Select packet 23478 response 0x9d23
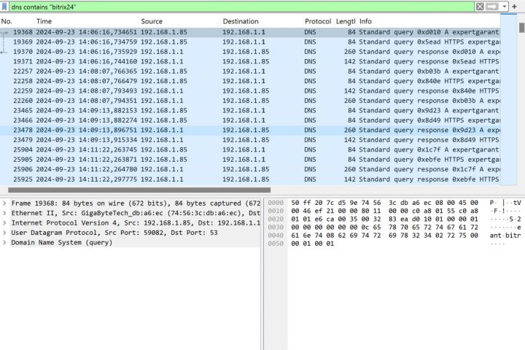525x350 pixels. [250, 130]
